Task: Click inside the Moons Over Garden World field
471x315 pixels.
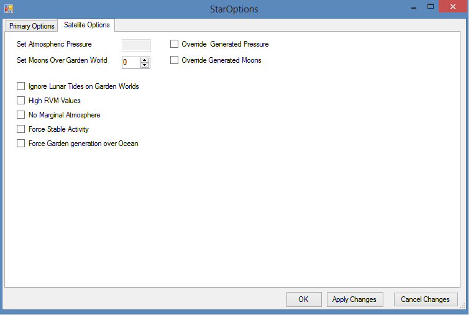Action: click(x=130, y=62)
